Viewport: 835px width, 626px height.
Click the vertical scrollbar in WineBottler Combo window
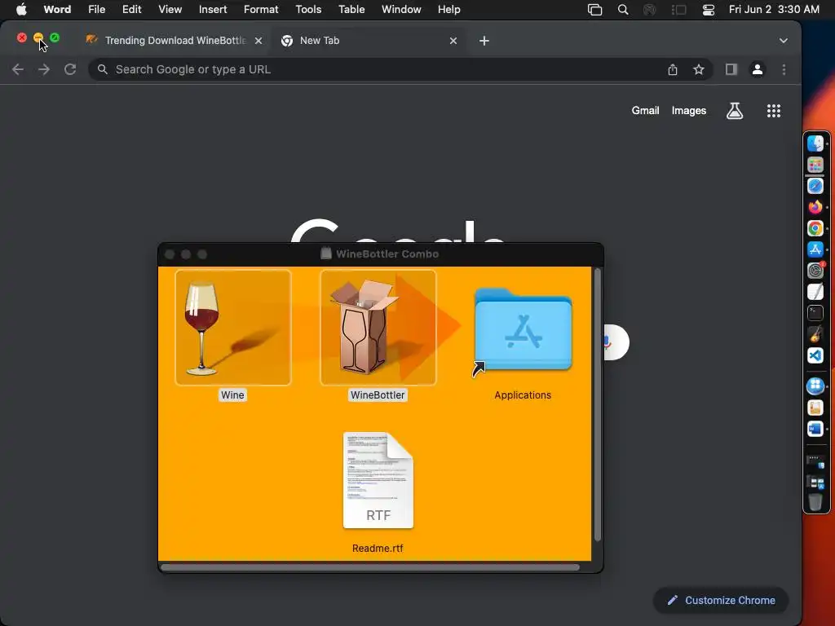coord(597,405)
